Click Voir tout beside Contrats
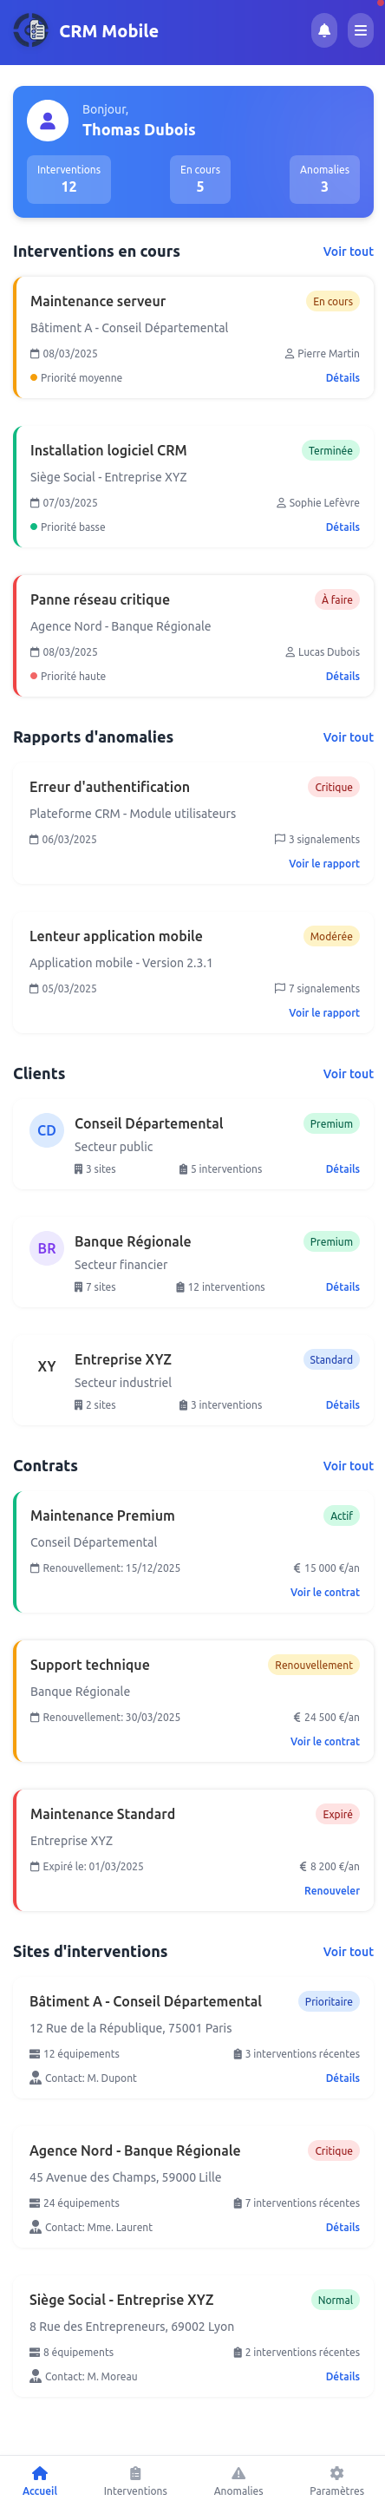 point(348,1466)
